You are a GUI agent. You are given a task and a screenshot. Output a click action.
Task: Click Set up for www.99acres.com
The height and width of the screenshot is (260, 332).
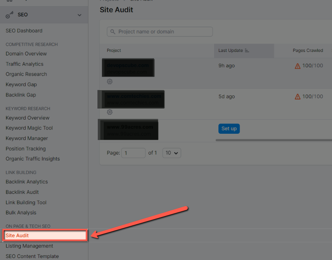pos(229,128)
